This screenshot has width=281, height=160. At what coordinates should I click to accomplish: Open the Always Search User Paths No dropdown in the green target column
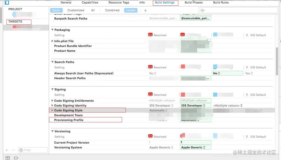pyautogui.click(x=227, y=73)
